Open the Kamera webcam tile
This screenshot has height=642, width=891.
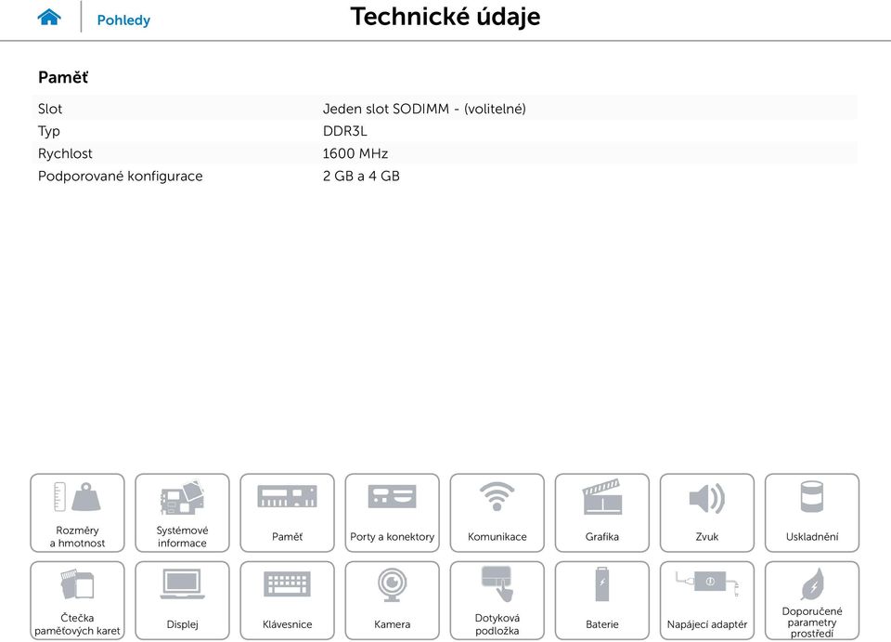[x=392, y=600]
